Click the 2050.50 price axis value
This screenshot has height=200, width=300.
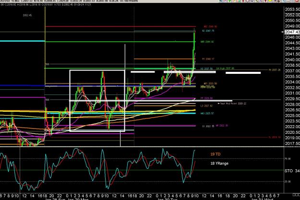click(x=292, y=21)
